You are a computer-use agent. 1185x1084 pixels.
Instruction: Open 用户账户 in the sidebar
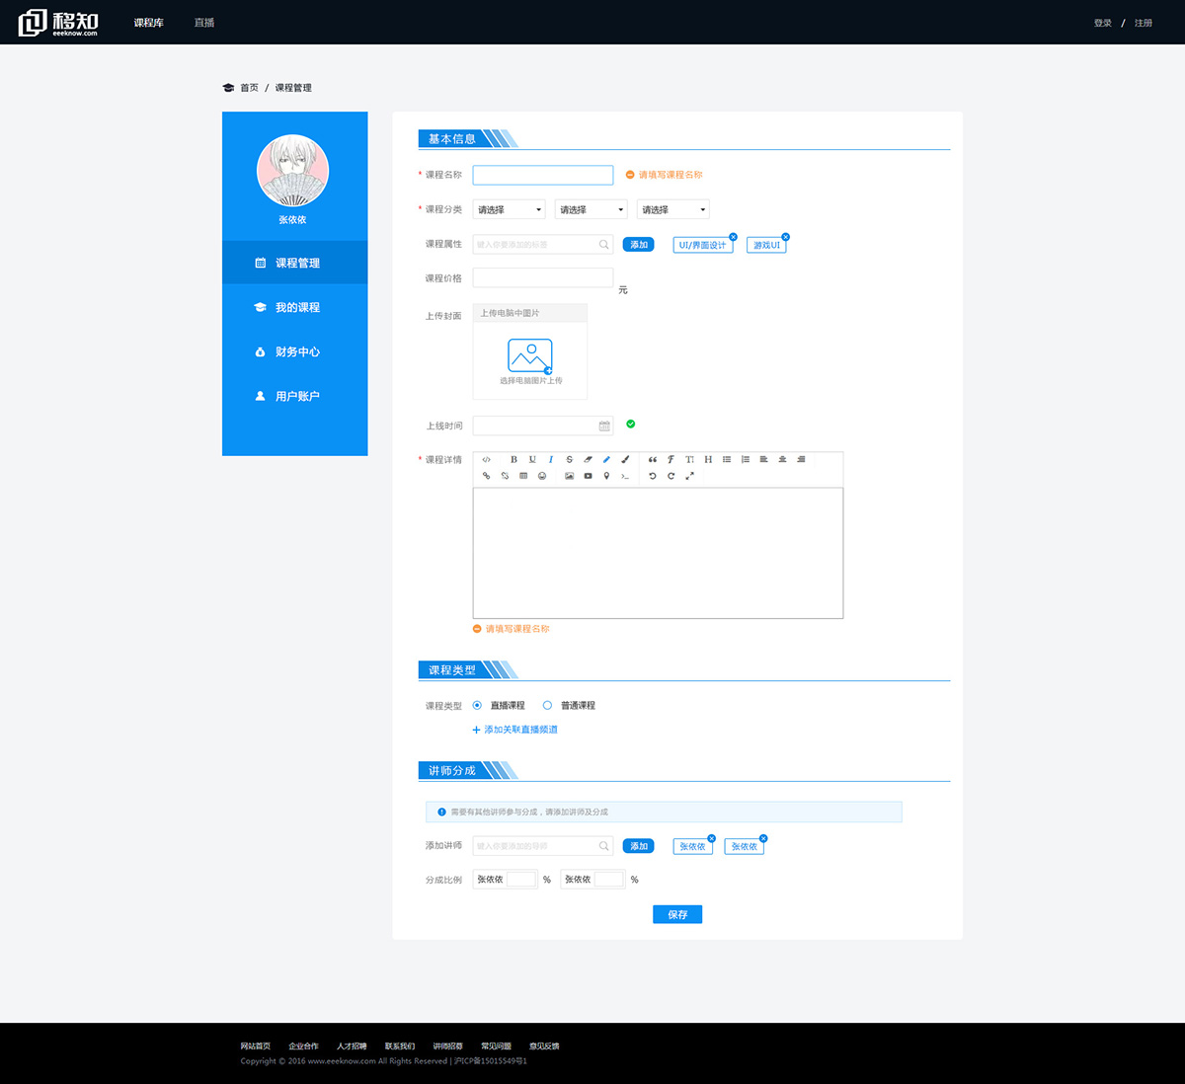[295, 396]
